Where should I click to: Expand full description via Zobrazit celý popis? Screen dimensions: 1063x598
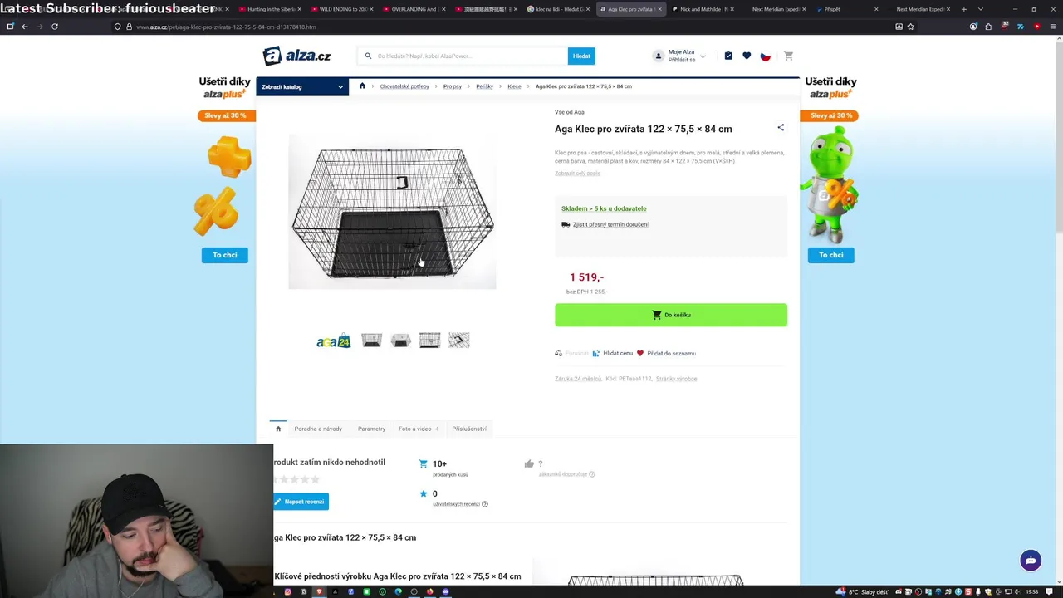[x=577, y=173]
